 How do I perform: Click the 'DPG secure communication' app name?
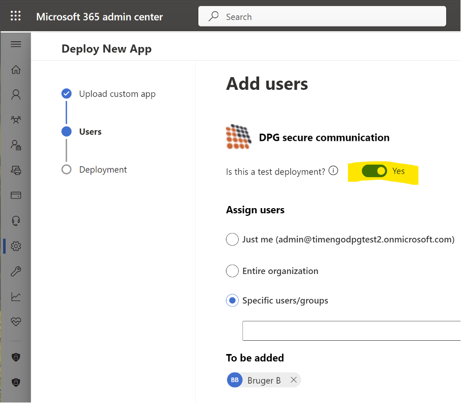pos(324,137)
